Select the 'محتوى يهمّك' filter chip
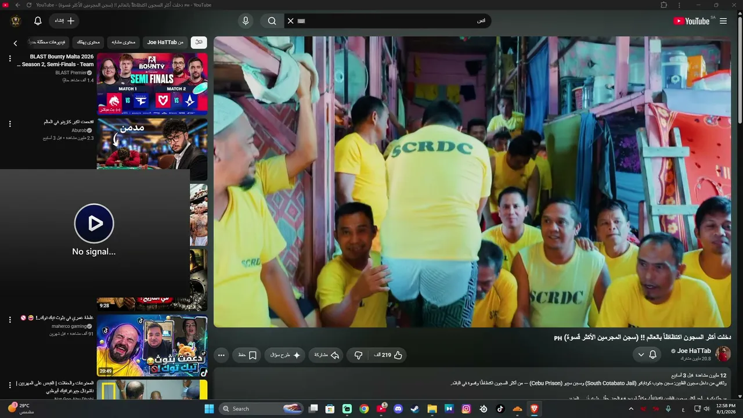Viewport: 743px width, 418px height. (89, 42)
